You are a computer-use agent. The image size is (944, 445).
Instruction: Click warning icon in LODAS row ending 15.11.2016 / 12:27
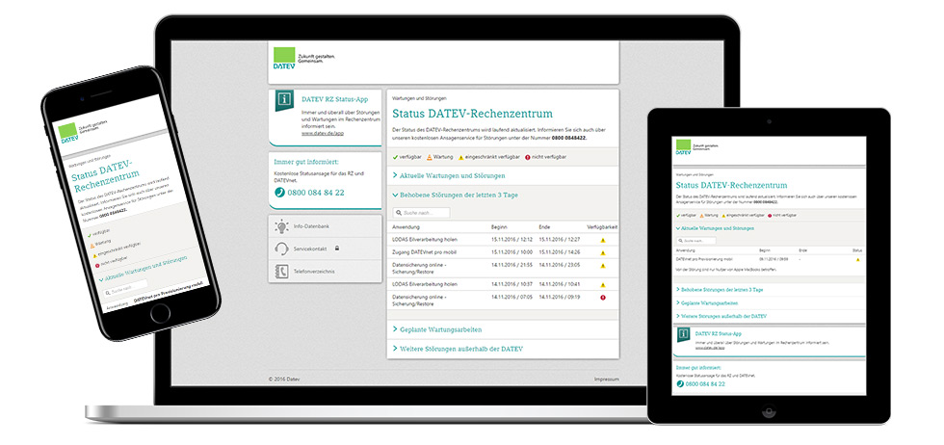point(603,240)
